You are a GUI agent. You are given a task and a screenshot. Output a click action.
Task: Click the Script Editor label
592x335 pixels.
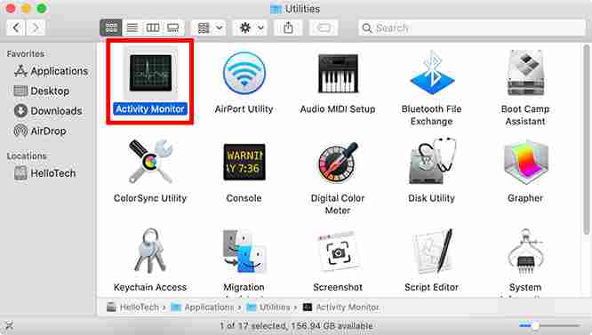[431, 287]
